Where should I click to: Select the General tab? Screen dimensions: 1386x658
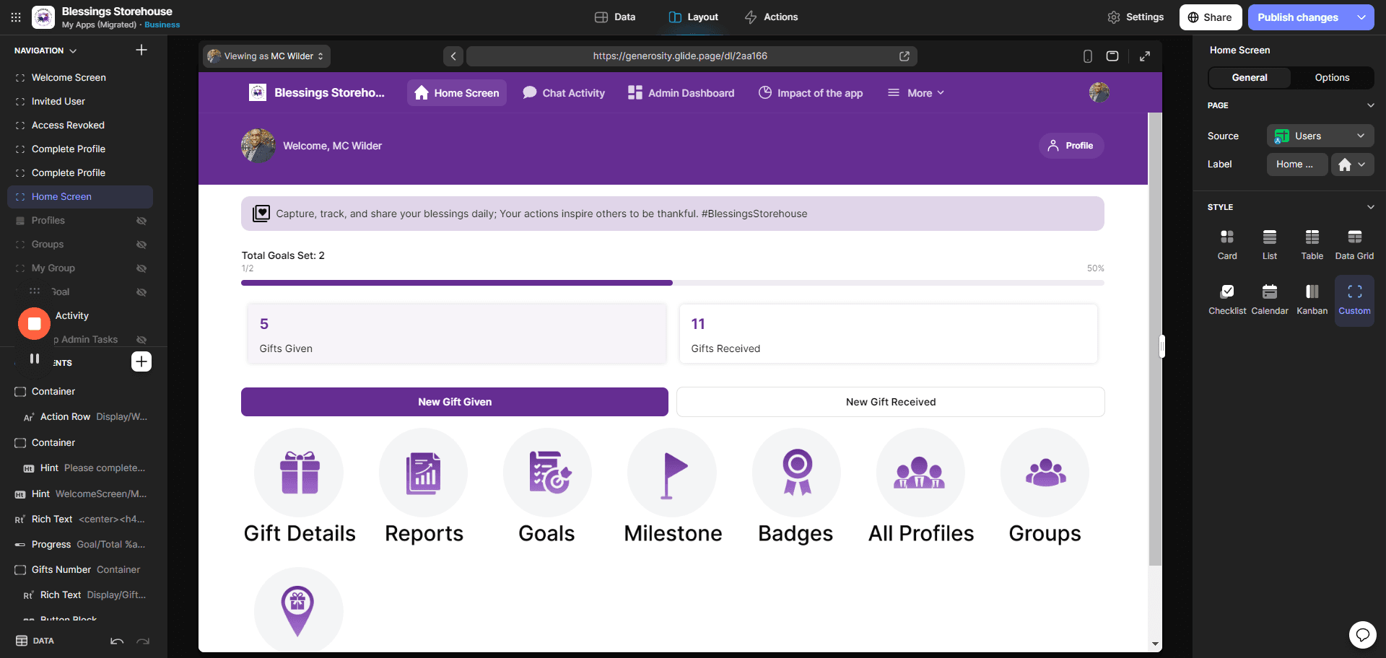tap(1250, 77)
